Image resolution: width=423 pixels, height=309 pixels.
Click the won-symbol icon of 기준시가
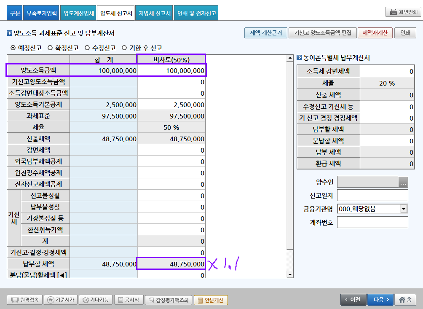(x=51, y=300)
